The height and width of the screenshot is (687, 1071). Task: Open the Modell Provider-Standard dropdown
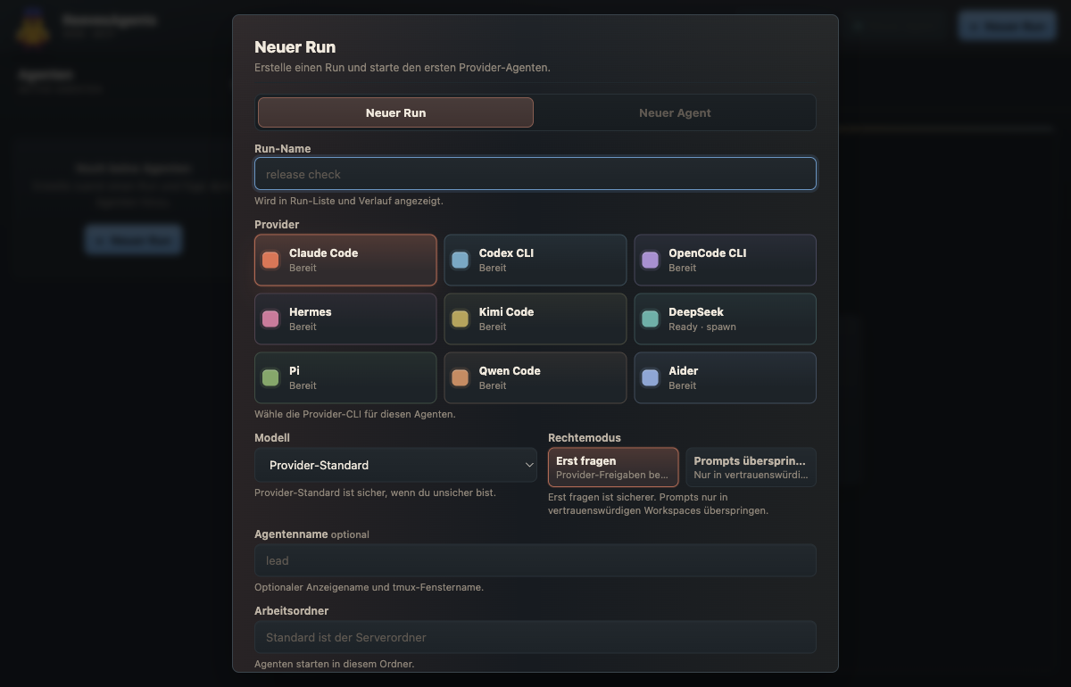click(395, 465)
